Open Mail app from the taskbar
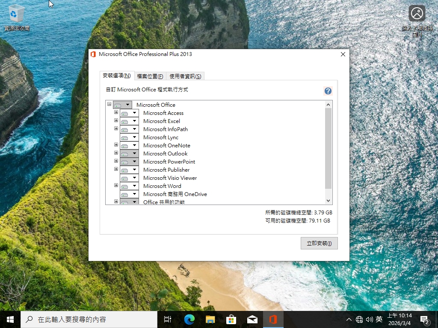The height and width of the screenshot is (328, 438). [252, 319]
